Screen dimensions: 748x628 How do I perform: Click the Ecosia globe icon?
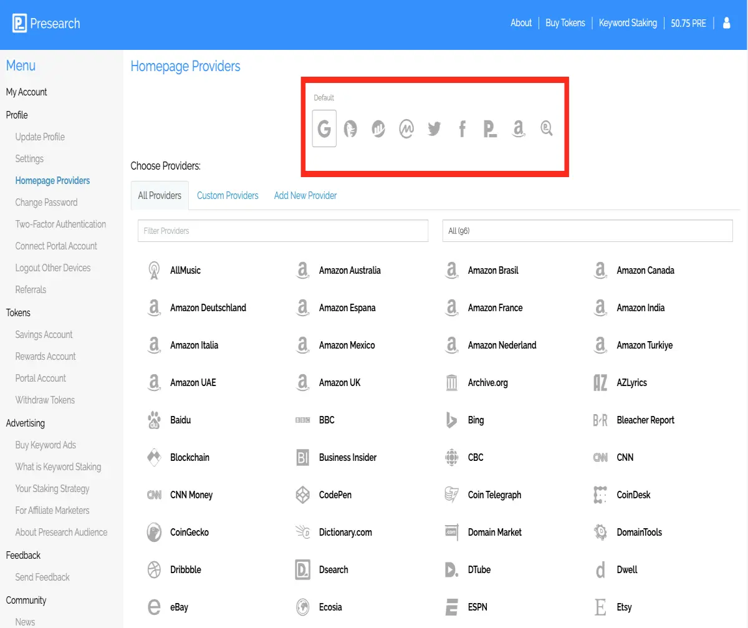[x=303, y=607]
